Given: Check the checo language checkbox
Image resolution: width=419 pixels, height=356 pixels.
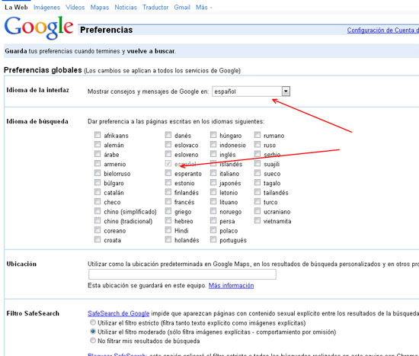Looking at the screenshot, I should tap(98, 201).
